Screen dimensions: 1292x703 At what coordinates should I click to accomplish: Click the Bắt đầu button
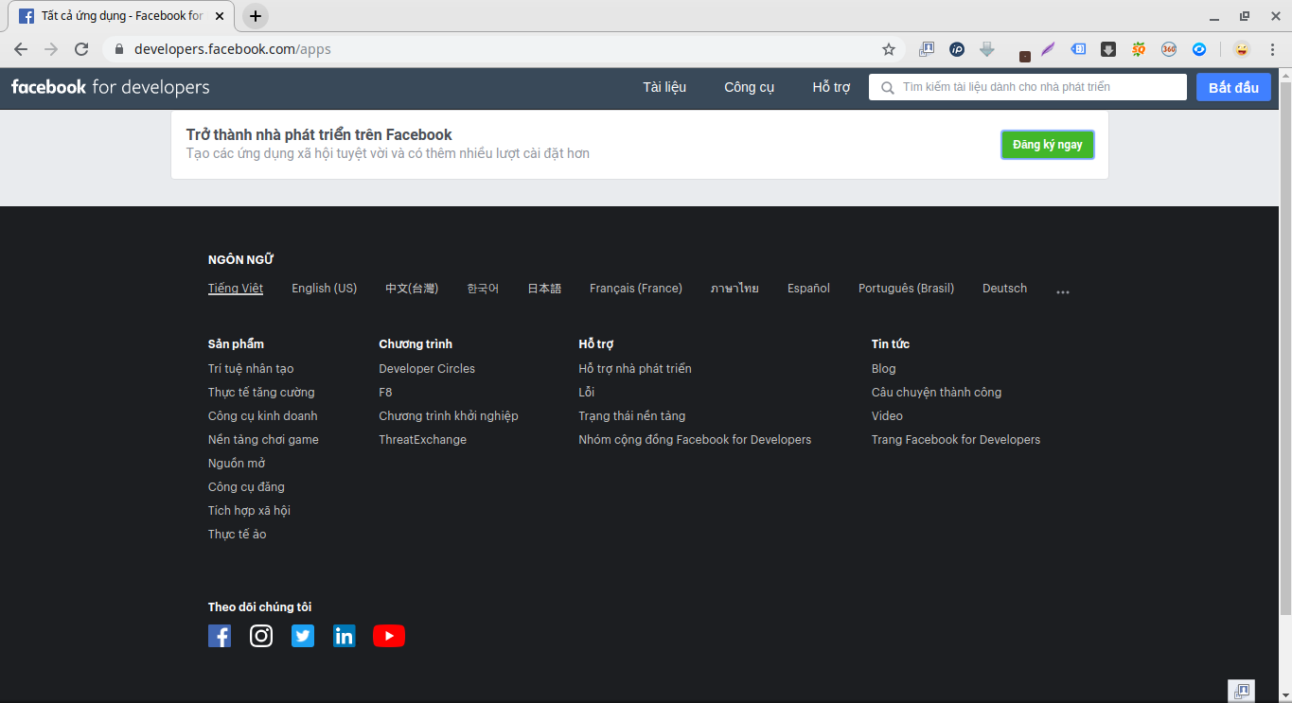coord(1233,87)
